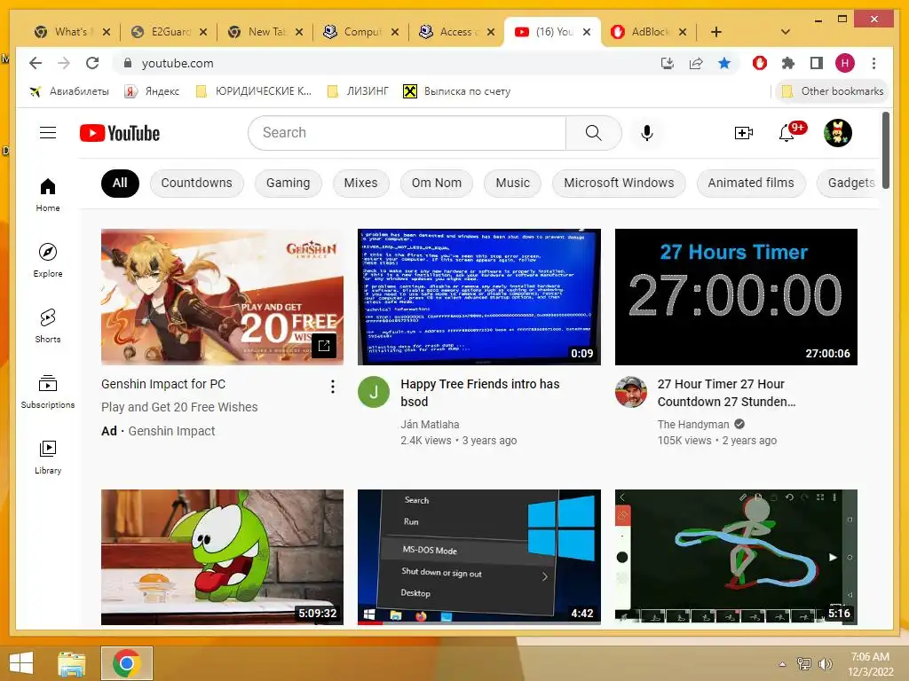Toggle the browser side panel
This screenshot has height=681, width=909.
817,63
